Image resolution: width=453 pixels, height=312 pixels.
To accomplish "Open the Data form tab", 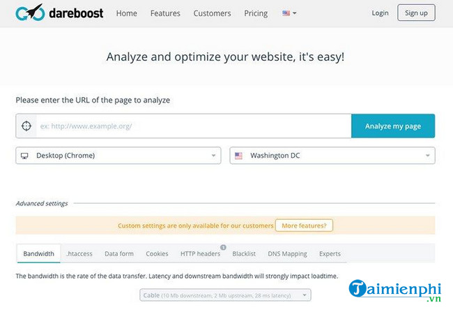I will (x=119, y=254).
